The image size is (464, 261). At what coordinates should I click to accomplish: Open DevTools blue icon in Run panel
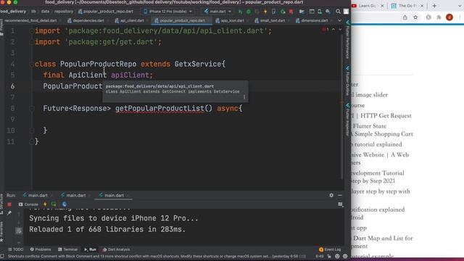(65, 204)
